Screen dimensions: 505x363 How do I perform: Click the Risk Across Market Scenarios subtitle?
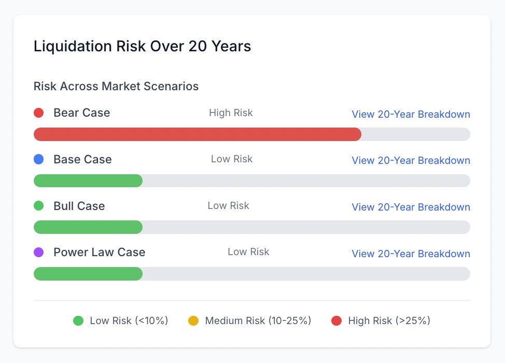pos(116,86)
